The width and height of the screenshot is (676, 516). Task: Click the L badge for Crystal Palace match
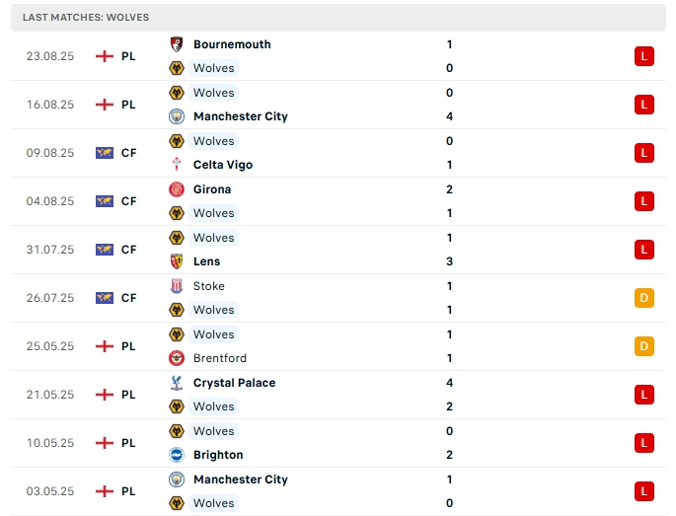pos(644,395)
